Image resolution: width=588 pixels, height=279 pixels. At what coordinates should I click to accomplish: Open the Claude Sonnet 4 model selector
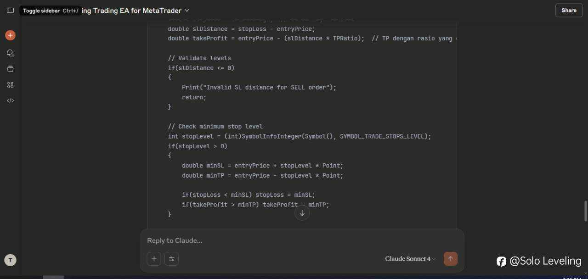(410, 259)
